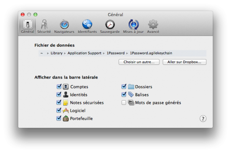Click the Identités person silhouette icon
The height and width of the screenshot is (153, 231).
point(66,94)
